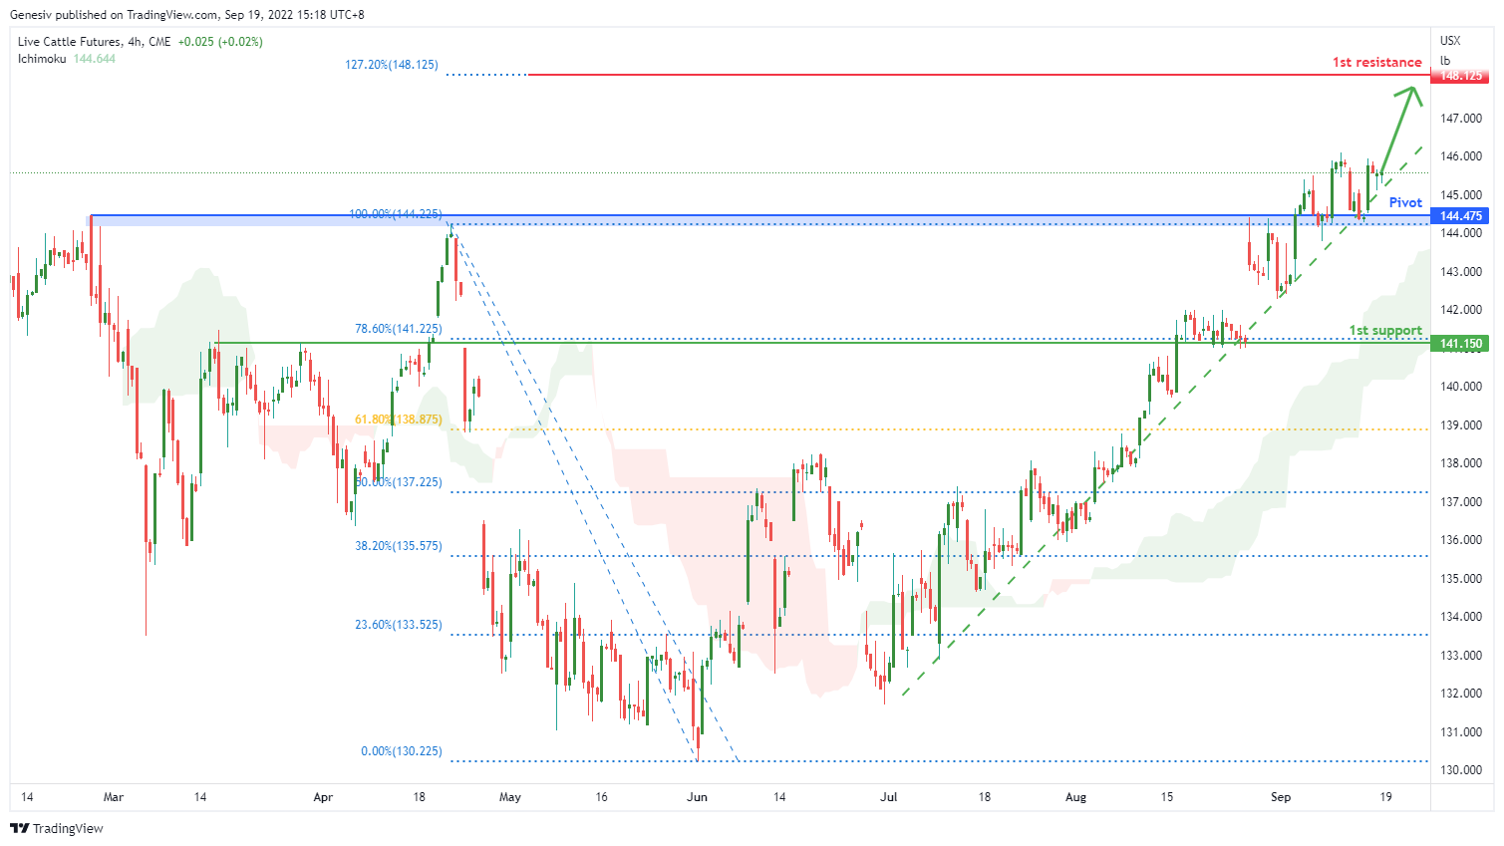1504x846 pixels.
Task: Click the 50.00%(137.225) Fibonacci label
Action: coord(399,482)
